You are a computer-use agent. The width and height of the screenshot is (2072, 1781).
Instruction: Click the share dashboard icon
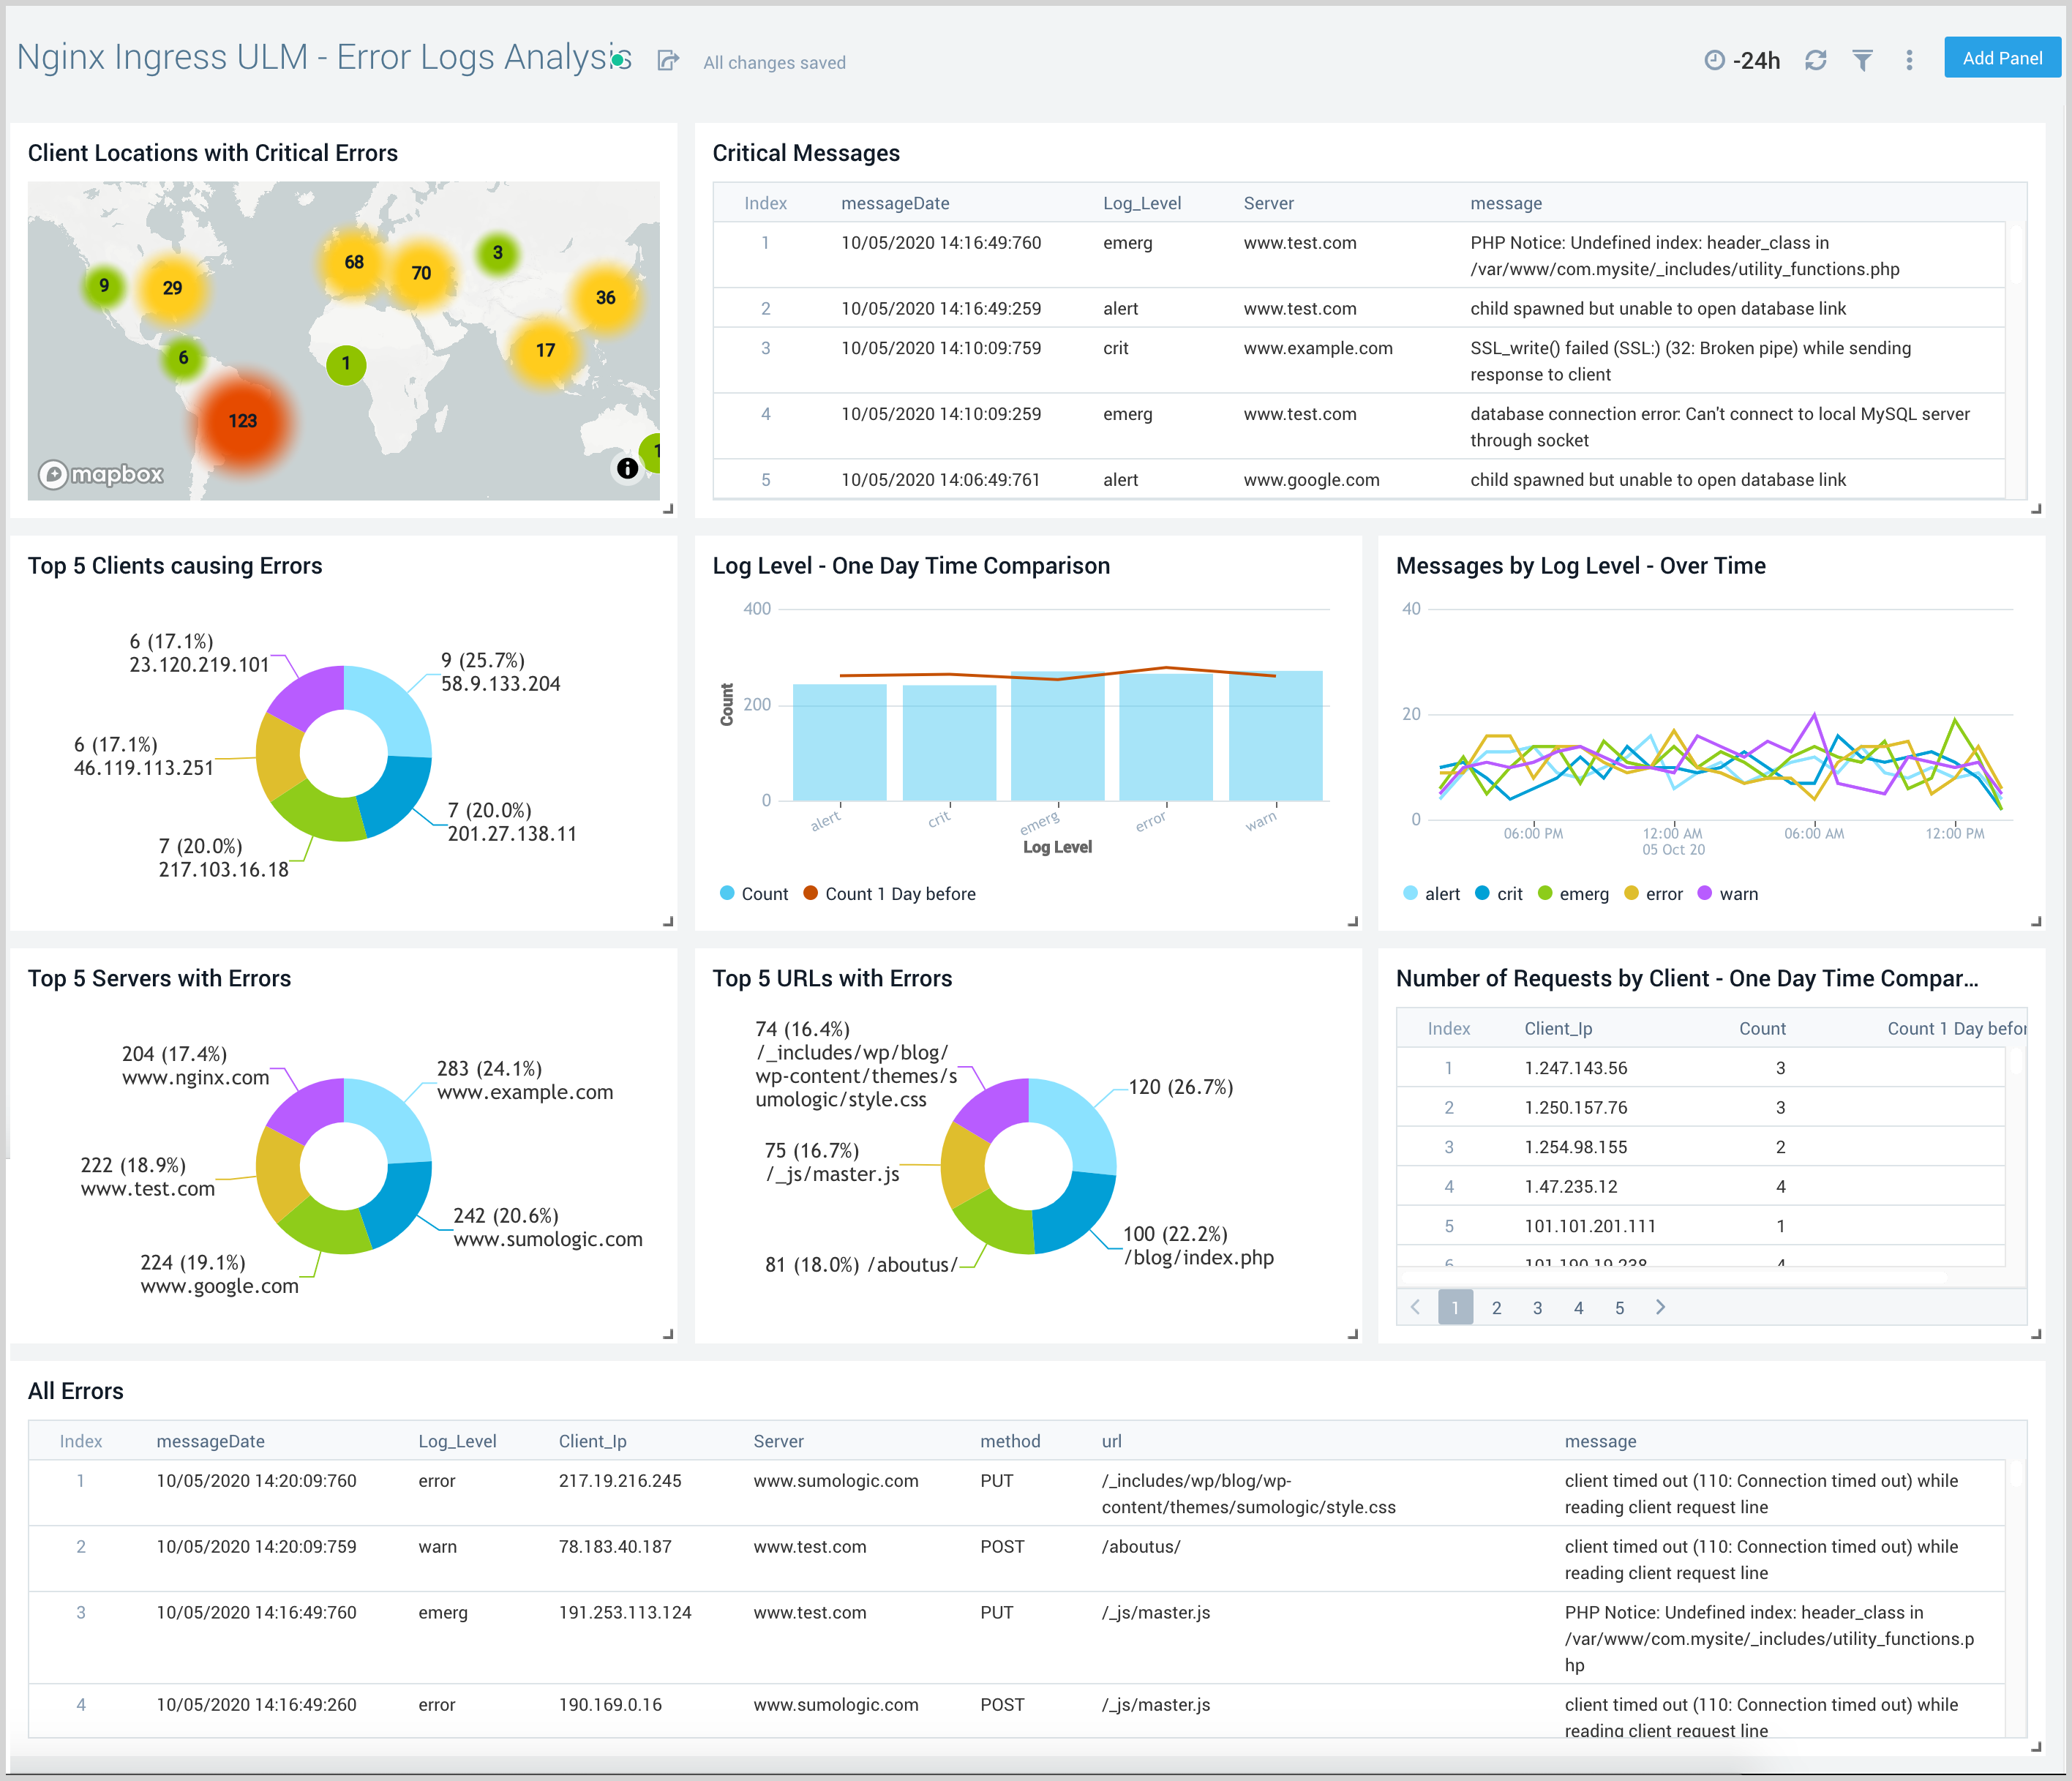(668, 61)
